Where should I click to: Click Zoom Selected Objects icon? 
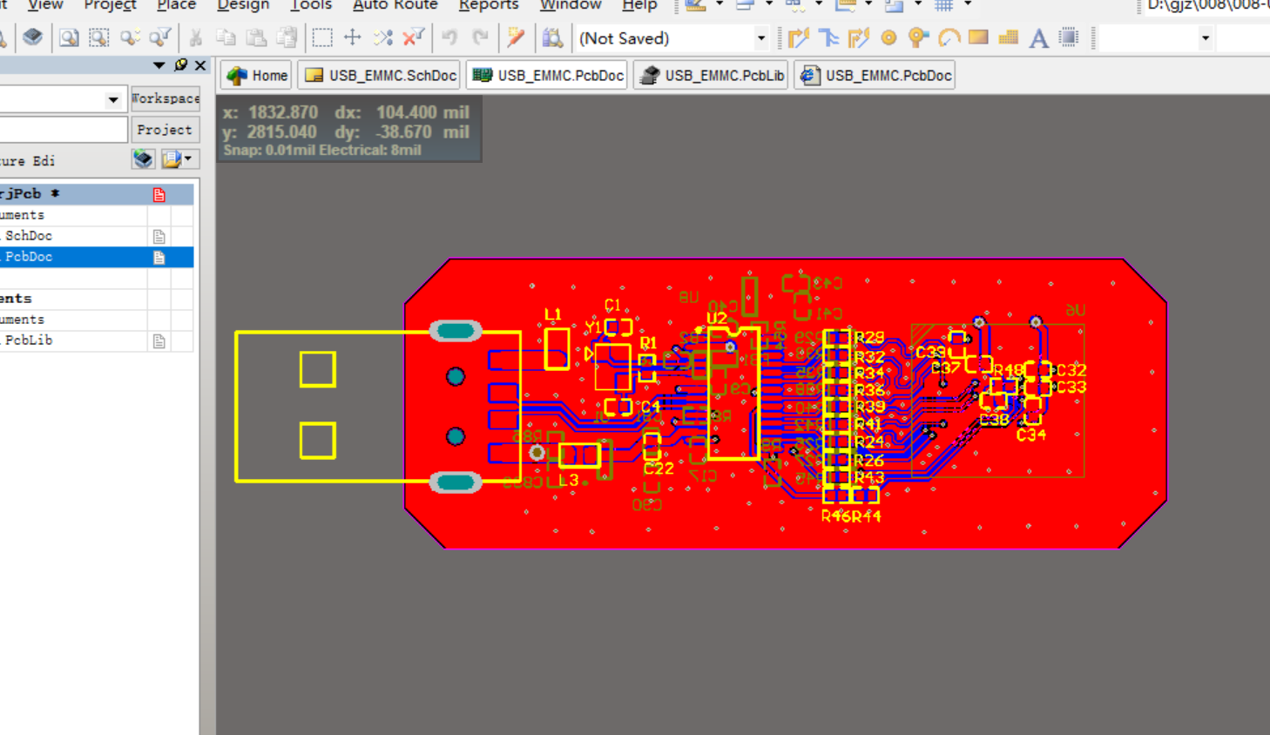(x=130, y=37)
